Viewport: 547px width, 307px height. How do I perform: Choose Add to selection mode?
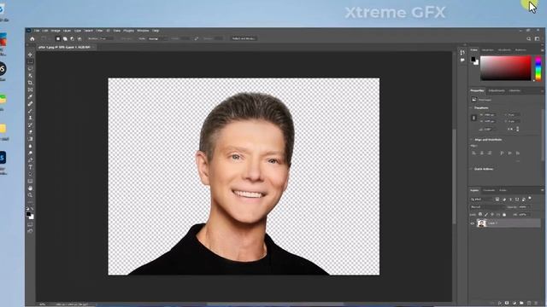coord(65,38)
